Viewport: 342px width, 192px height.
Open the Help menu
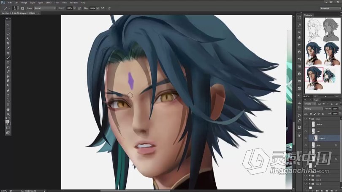pos(83,3)
